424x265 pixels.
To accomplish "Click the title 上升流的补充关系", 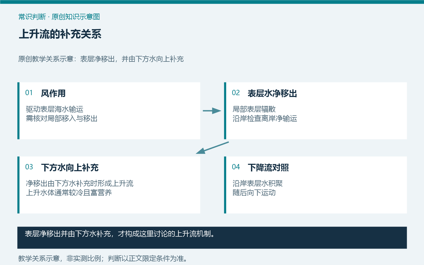I will [60, 34].
